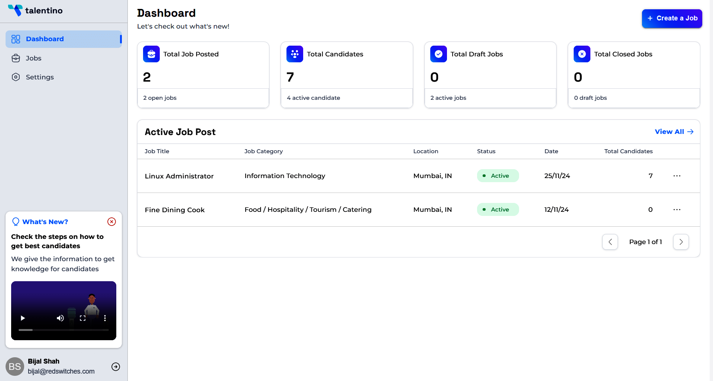The image size is (713, 381).
Task: Open the video player more-options menu
Action: (x=105, y=318)
